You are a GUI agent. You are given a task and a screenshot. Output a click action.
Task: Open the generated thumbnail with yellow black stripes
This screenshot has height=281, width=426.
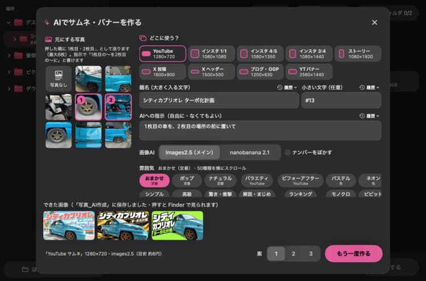(x=123, y=225)
